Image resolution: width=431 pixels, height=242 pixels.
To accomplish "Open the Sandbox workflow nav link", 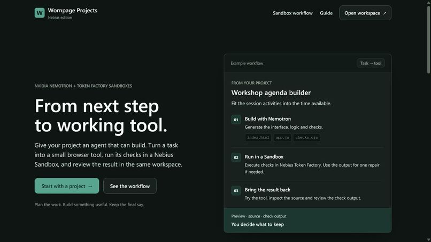I will 293,13.
